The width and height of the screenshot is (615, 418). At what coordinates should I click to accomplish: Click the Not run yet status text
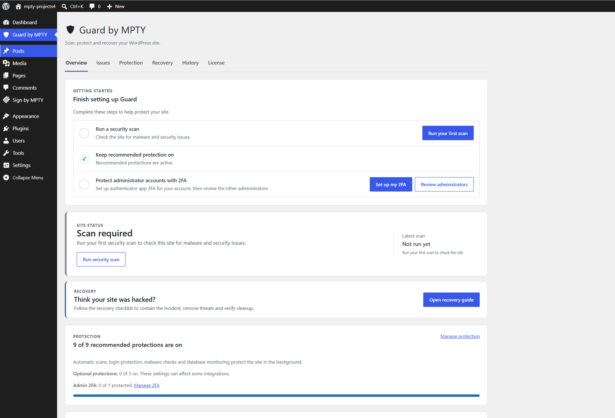[x=416, y=244]
